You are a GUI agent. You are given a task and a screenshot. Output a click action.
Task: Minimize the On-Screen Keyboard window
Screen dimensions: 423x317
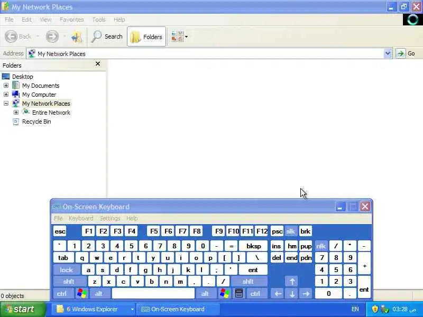(340, 207)
